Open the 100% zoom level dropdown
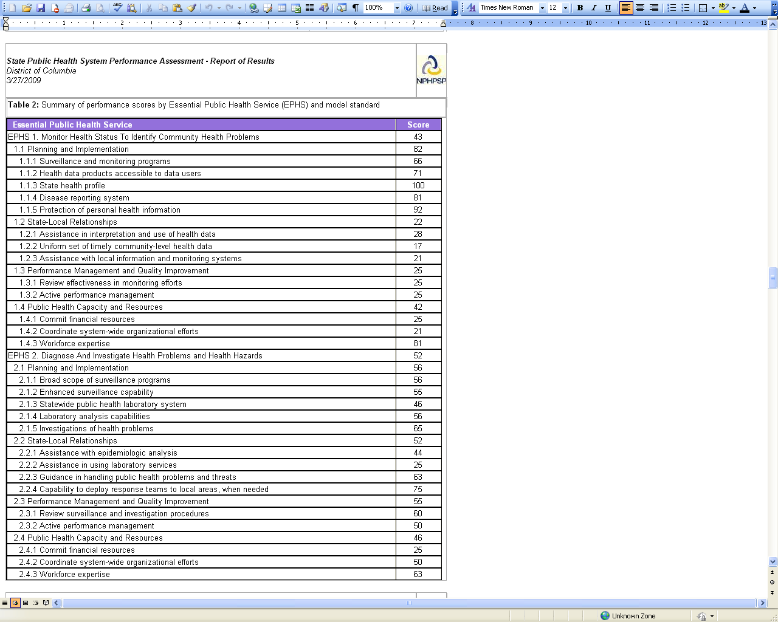 397,8
